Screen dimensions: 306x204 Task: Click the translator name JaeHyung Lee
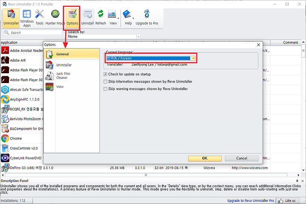tap(142, 65)
